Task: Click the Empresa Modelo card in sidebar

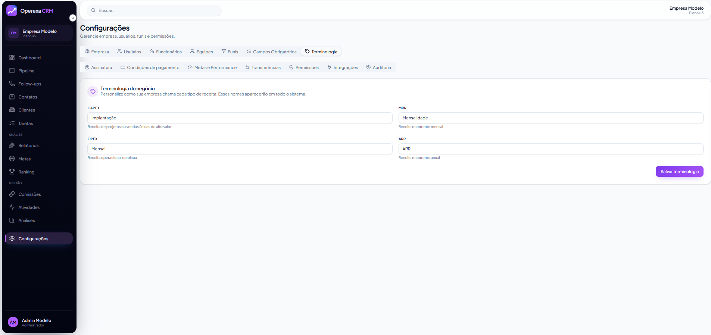Action: coord(39,33)
